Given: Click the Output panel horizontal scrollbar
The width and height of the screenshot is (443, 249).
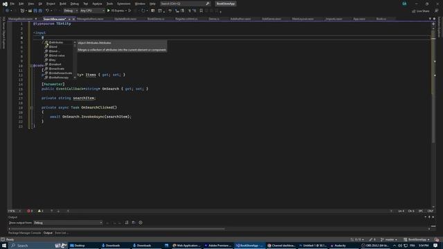Looking at the screenshot, I should pos(117,229).
